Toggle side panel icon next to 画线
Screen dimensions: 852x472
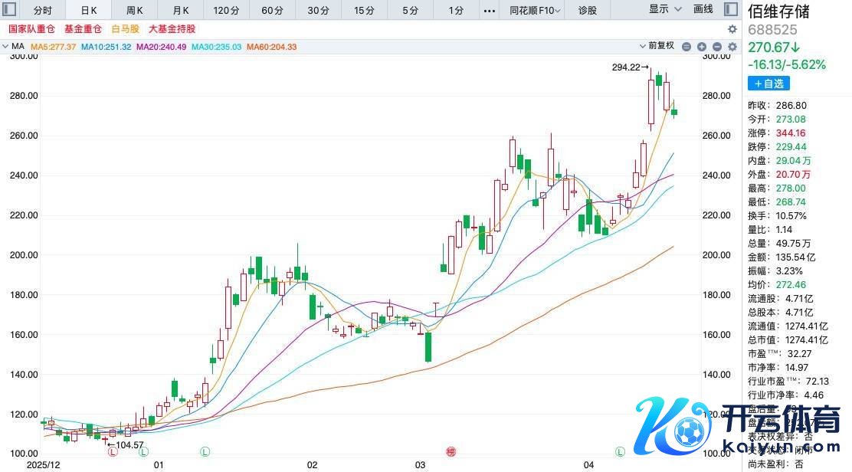(x=731, y=10)
